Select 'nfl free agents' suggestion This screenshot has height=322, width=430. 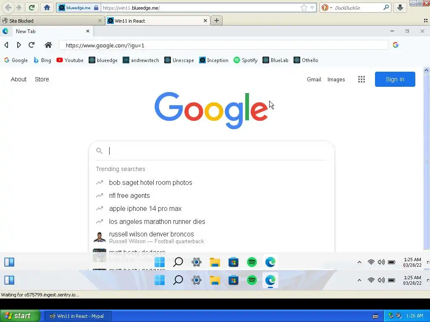[212, 195]
